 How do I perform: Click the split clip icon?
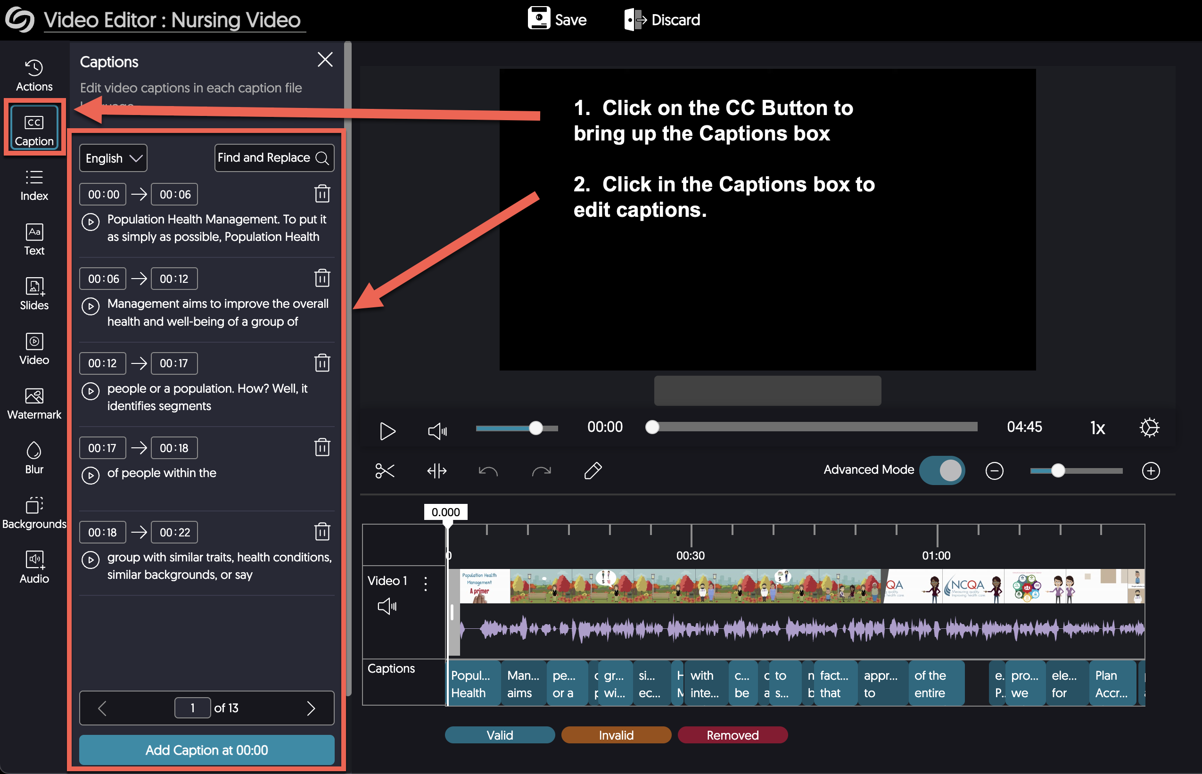[436, 471]
